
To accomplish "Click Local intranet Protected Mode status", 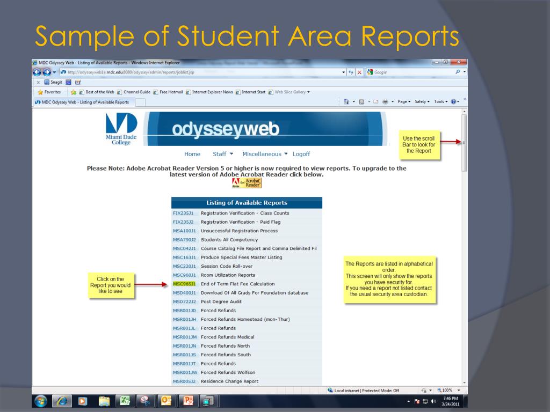I will (x=364, y=391).
